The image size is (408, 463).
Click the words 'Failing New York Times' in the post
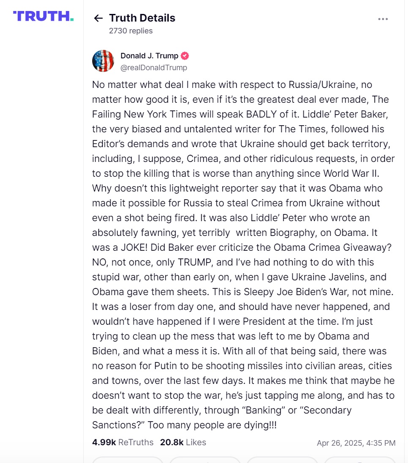pos(144,114)
